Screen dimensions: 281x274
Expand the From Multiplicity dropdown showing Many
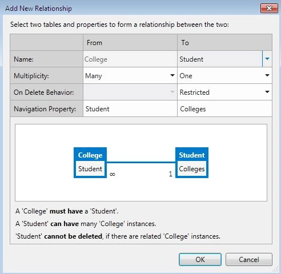click(130, 75)
